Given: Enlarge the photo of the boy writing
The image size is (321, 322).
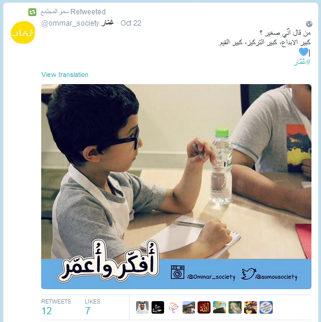Looking at the screenshot, I should pos(176,187).
